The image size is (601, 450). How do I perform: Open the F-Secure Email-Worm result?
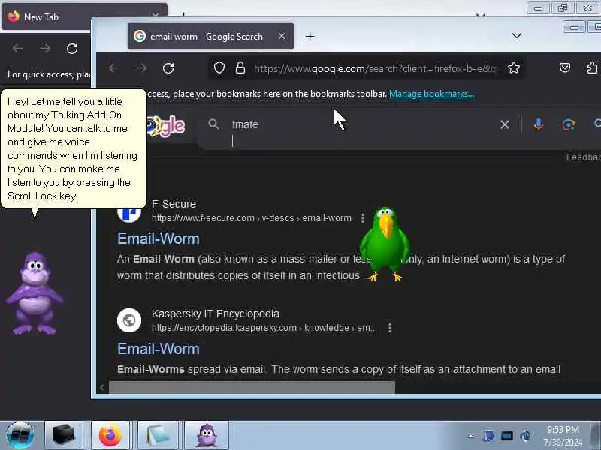click(x=159, y=238)
